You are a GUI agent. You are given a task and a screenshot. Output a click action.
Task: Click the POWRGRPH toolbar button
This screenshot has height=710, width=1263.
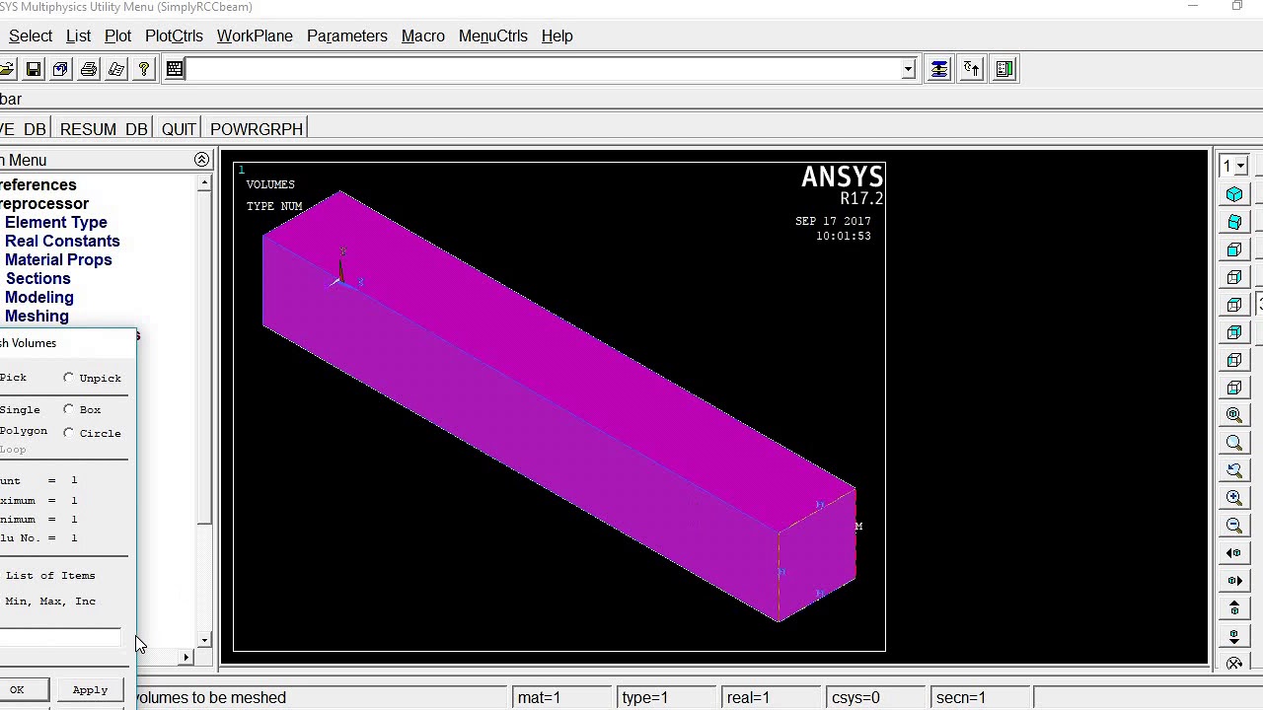tap(257, 129)
